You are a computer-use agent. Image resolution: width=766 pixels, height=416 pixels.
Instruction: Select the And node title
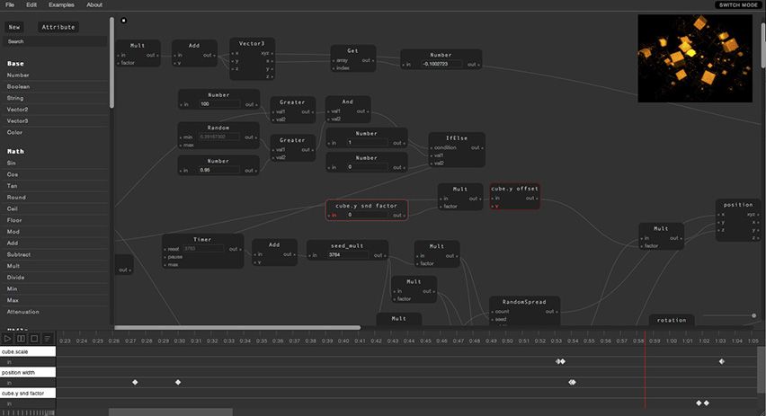coord(347,102)
